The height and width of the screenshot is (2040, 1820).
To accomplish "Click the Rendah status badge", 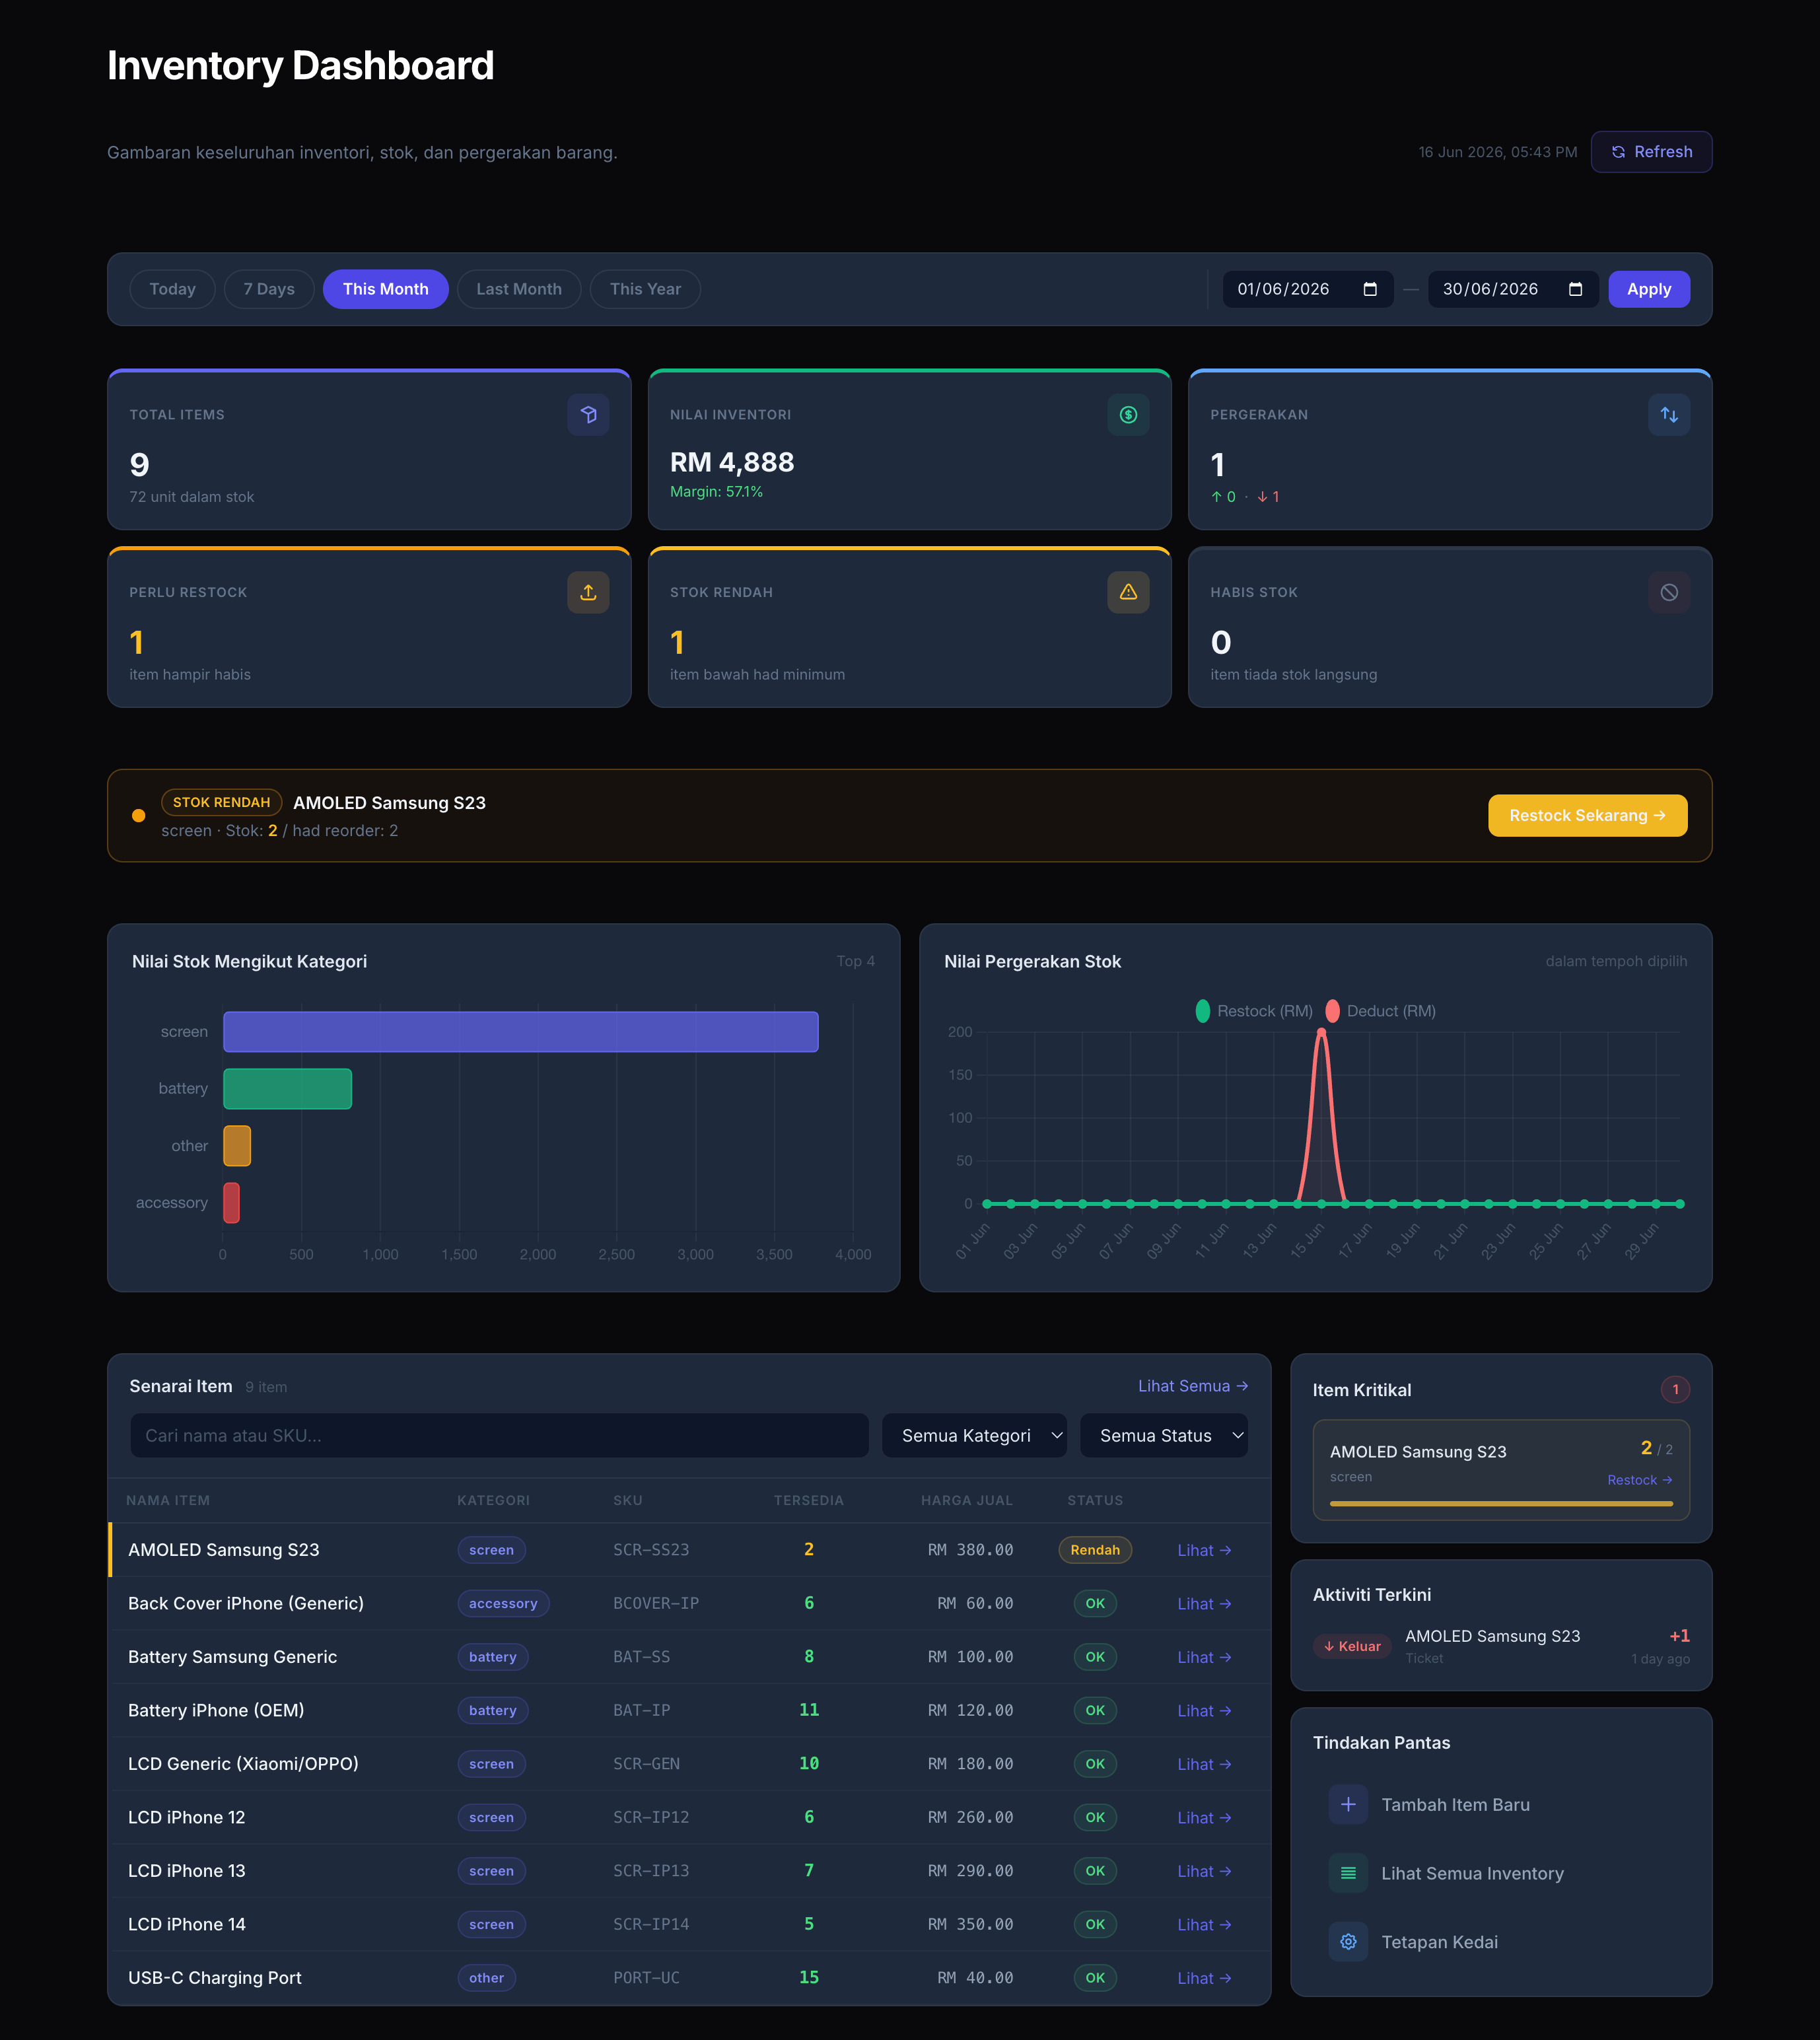I will click(1095, 1550).
